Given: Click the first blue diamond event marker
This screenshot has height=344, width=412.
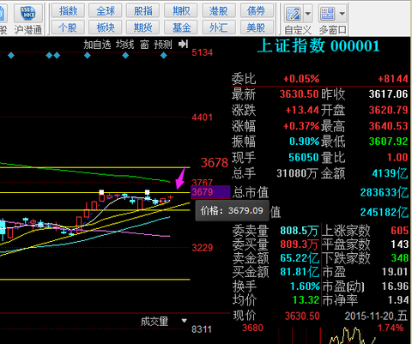Looking at the screenshot, I should coord(11,56).
